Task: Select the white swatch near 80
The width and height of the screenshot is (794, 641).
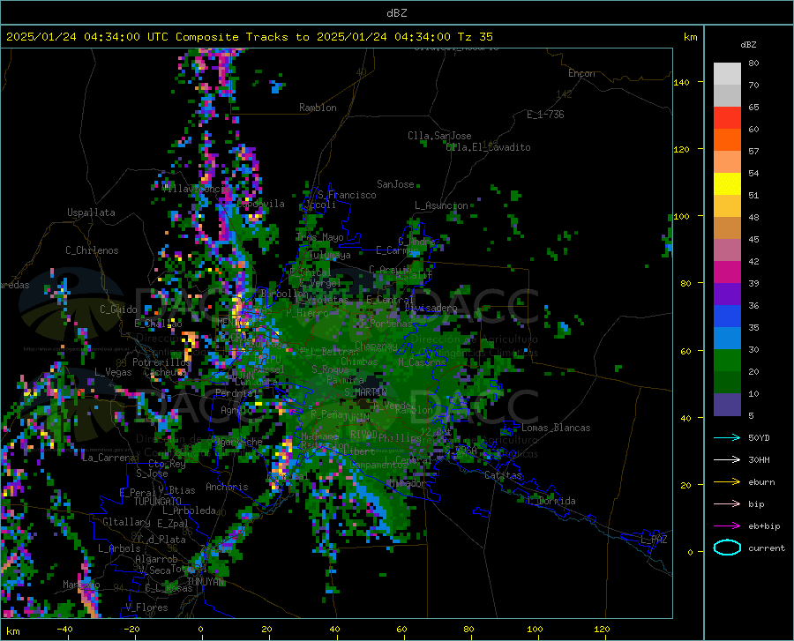Action: (727, 74)
